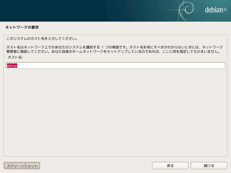
Task: Click the highlighted debian text in hostname field
Action: 12,66
